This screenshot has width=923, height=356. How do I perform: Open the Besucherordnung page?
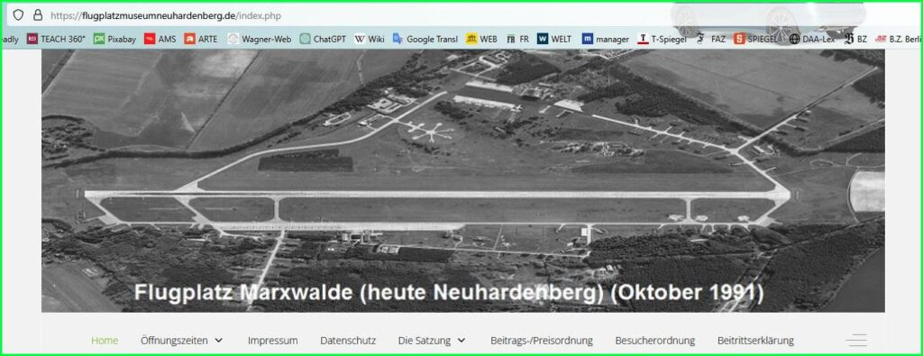pos(655,340)
